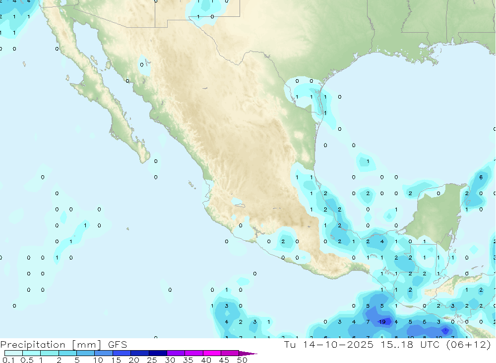Click the "25" legend scale label

click(152, 360)
